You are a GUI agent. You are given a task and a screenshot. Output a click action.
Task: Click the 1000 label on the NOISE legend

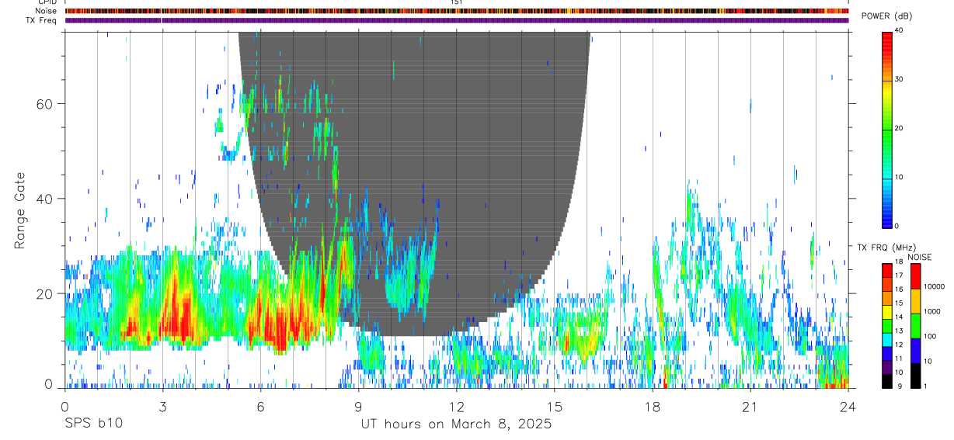tap(931, 311)
